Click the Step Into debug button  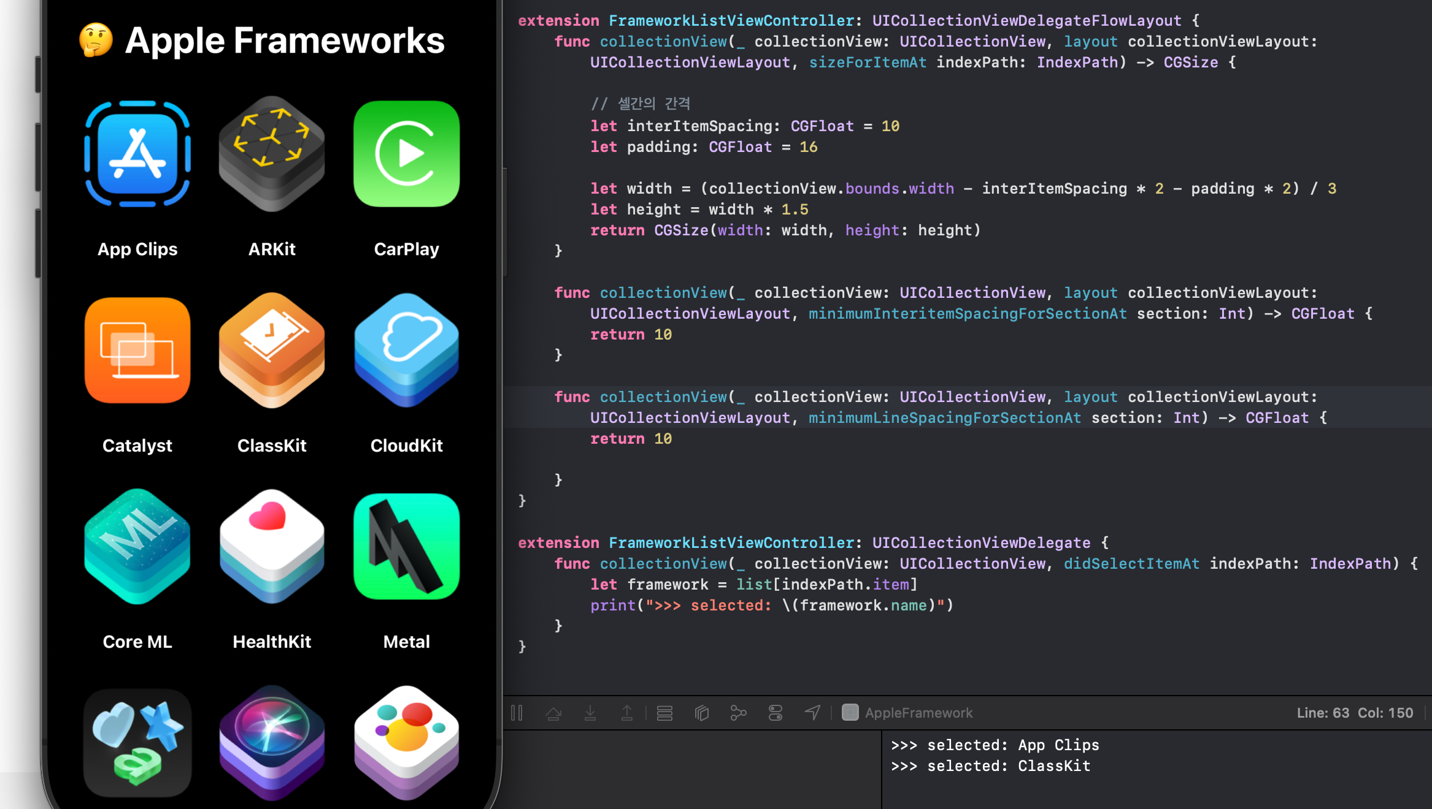pyautogui.click(x=590, y=713)
